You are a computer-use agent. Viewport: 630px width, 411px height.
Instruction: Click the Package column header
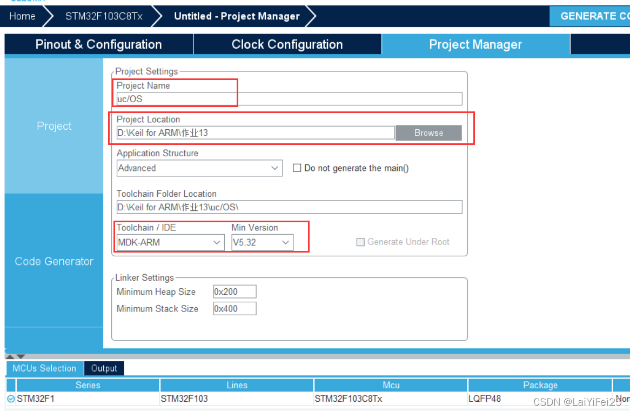(x=540, y=385)
